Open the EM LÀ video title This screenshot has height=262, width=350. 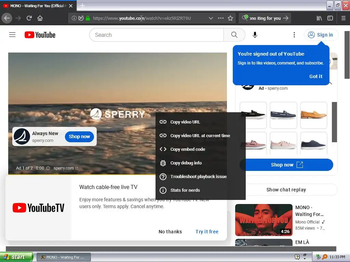click(x=302, y=242)
